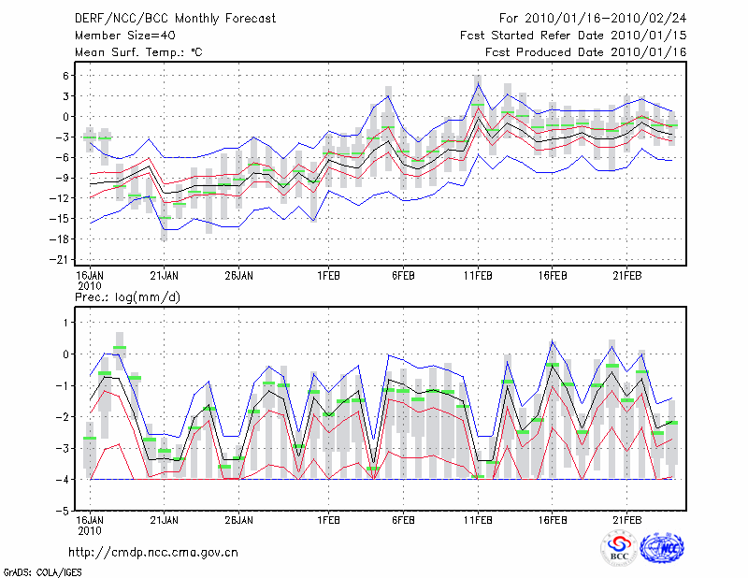This screenshot has height=578, width=748.
Task: Click the Fcst Started Refer Date line
Action: point(573,35)
